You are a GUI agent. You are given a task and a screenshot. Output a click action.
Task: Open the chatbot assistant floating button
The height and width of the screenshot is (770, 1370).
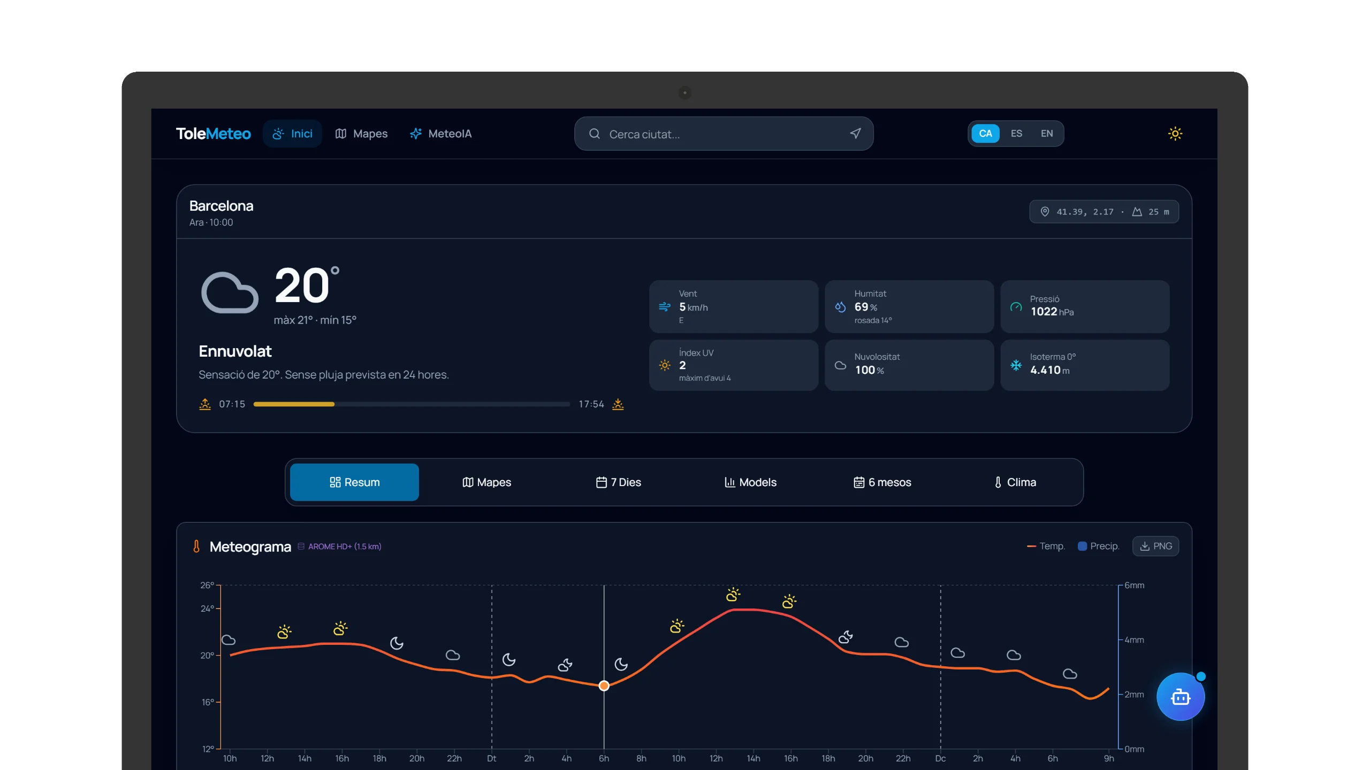pyautogui.click(x=1180, y=697)
